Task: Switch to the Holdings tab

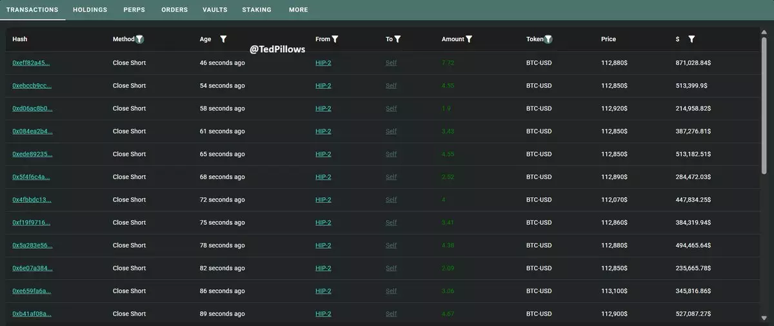Action: (x=90, y=10)
